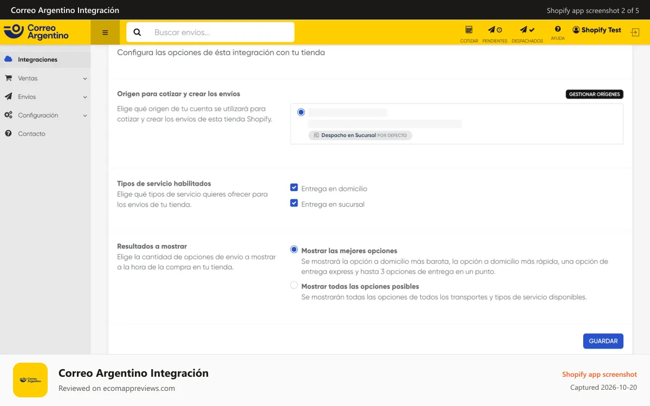Image resolution: width=650 pixels, height=406 pixels.
Task: Click the GUARDAR button
Action: [603, 341]
